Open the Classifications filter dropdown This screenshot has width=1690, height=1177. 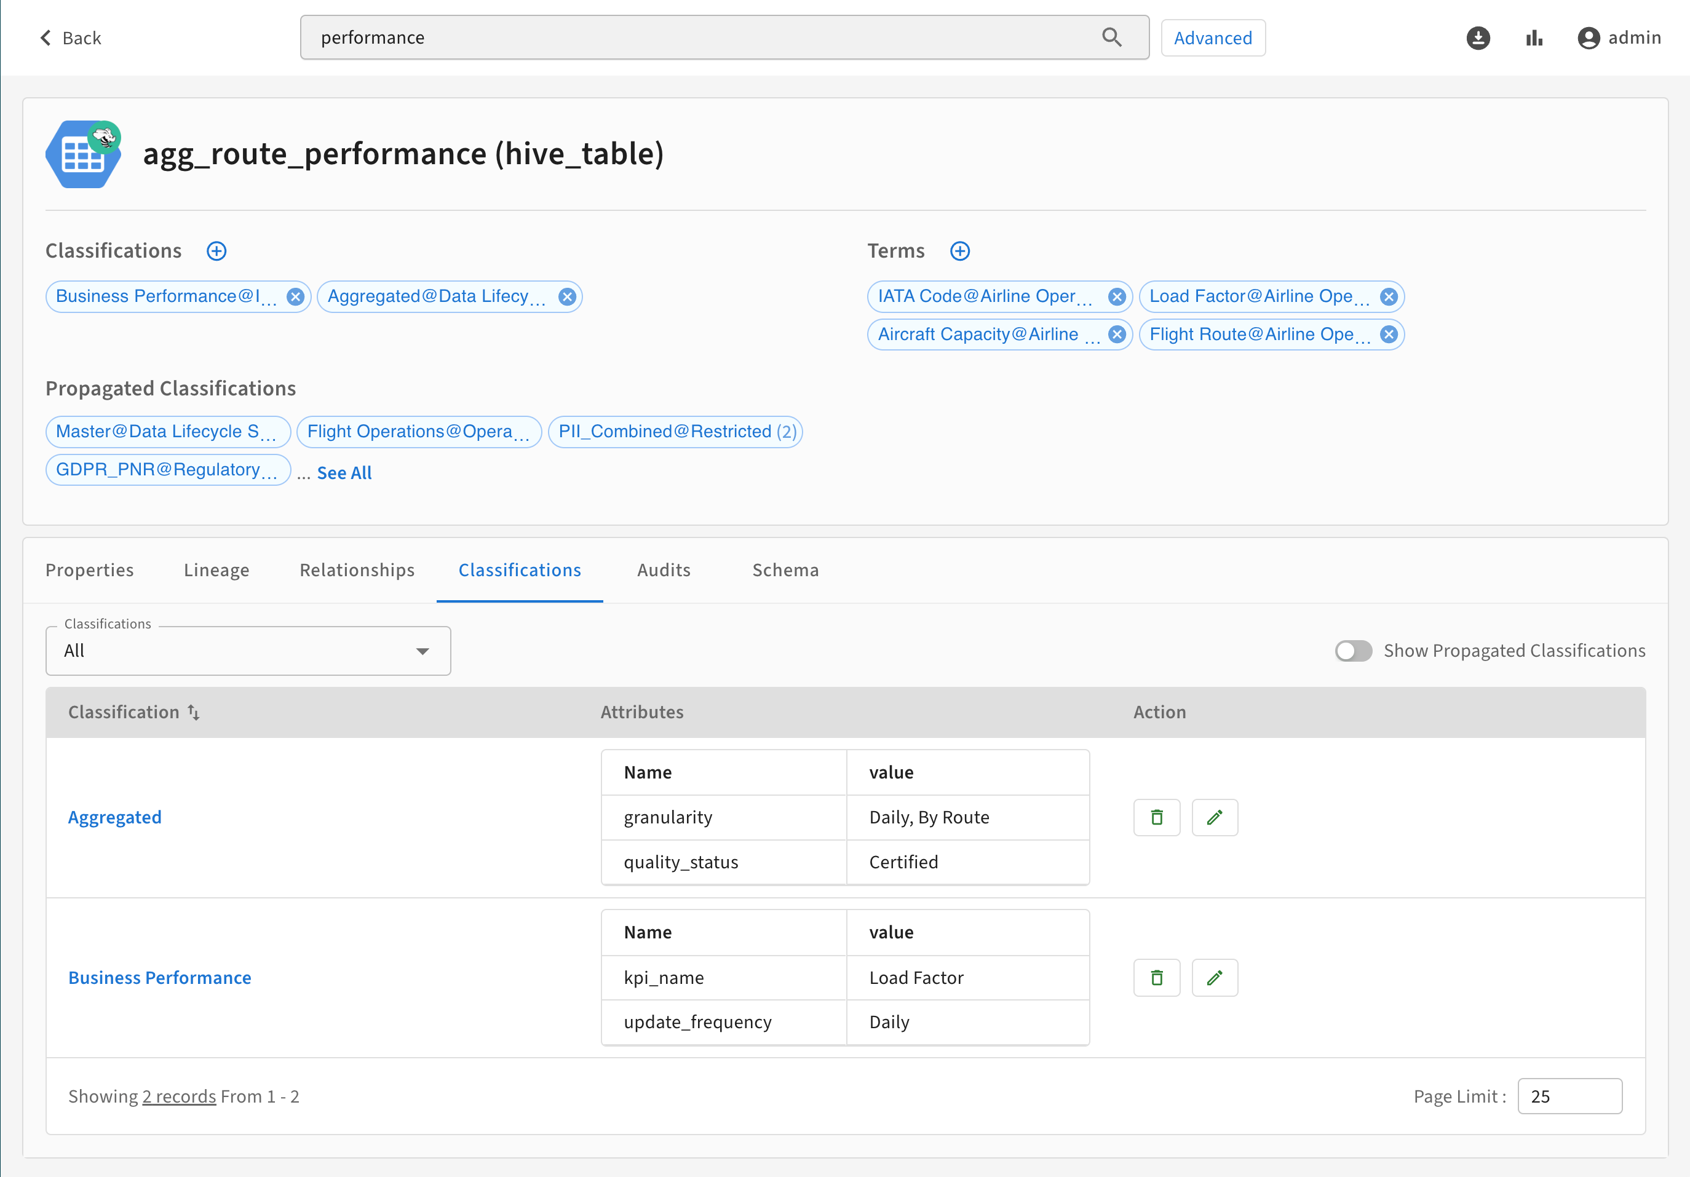point(248,651)
